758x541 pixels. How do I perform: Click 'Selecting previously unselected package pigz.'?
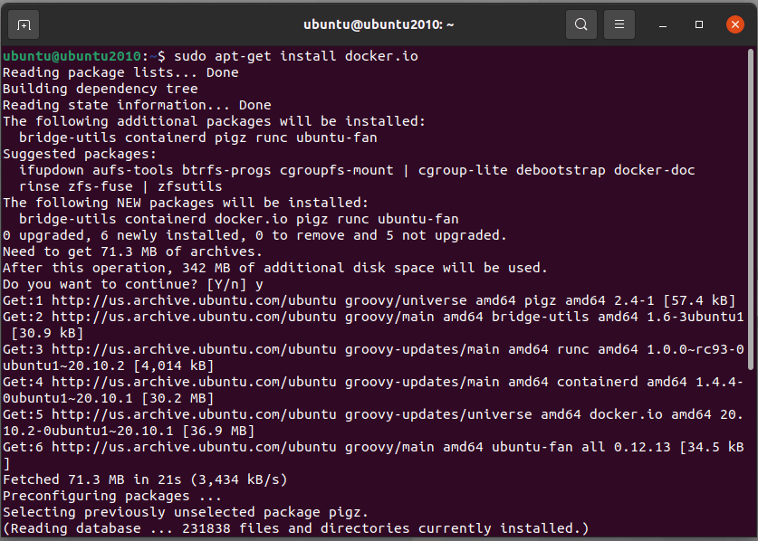click(x=186, y=512)
